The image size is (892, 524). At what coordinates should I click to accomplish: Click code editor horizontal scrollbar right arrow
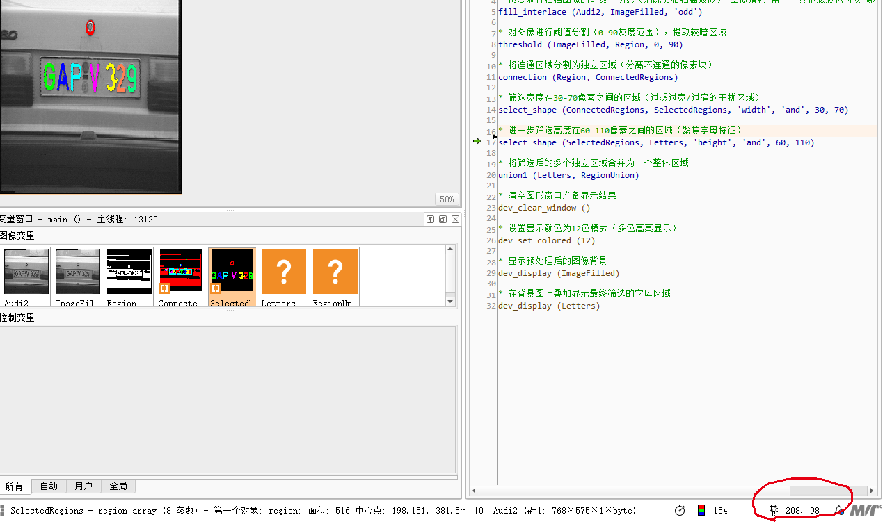(x=870, y=491)
